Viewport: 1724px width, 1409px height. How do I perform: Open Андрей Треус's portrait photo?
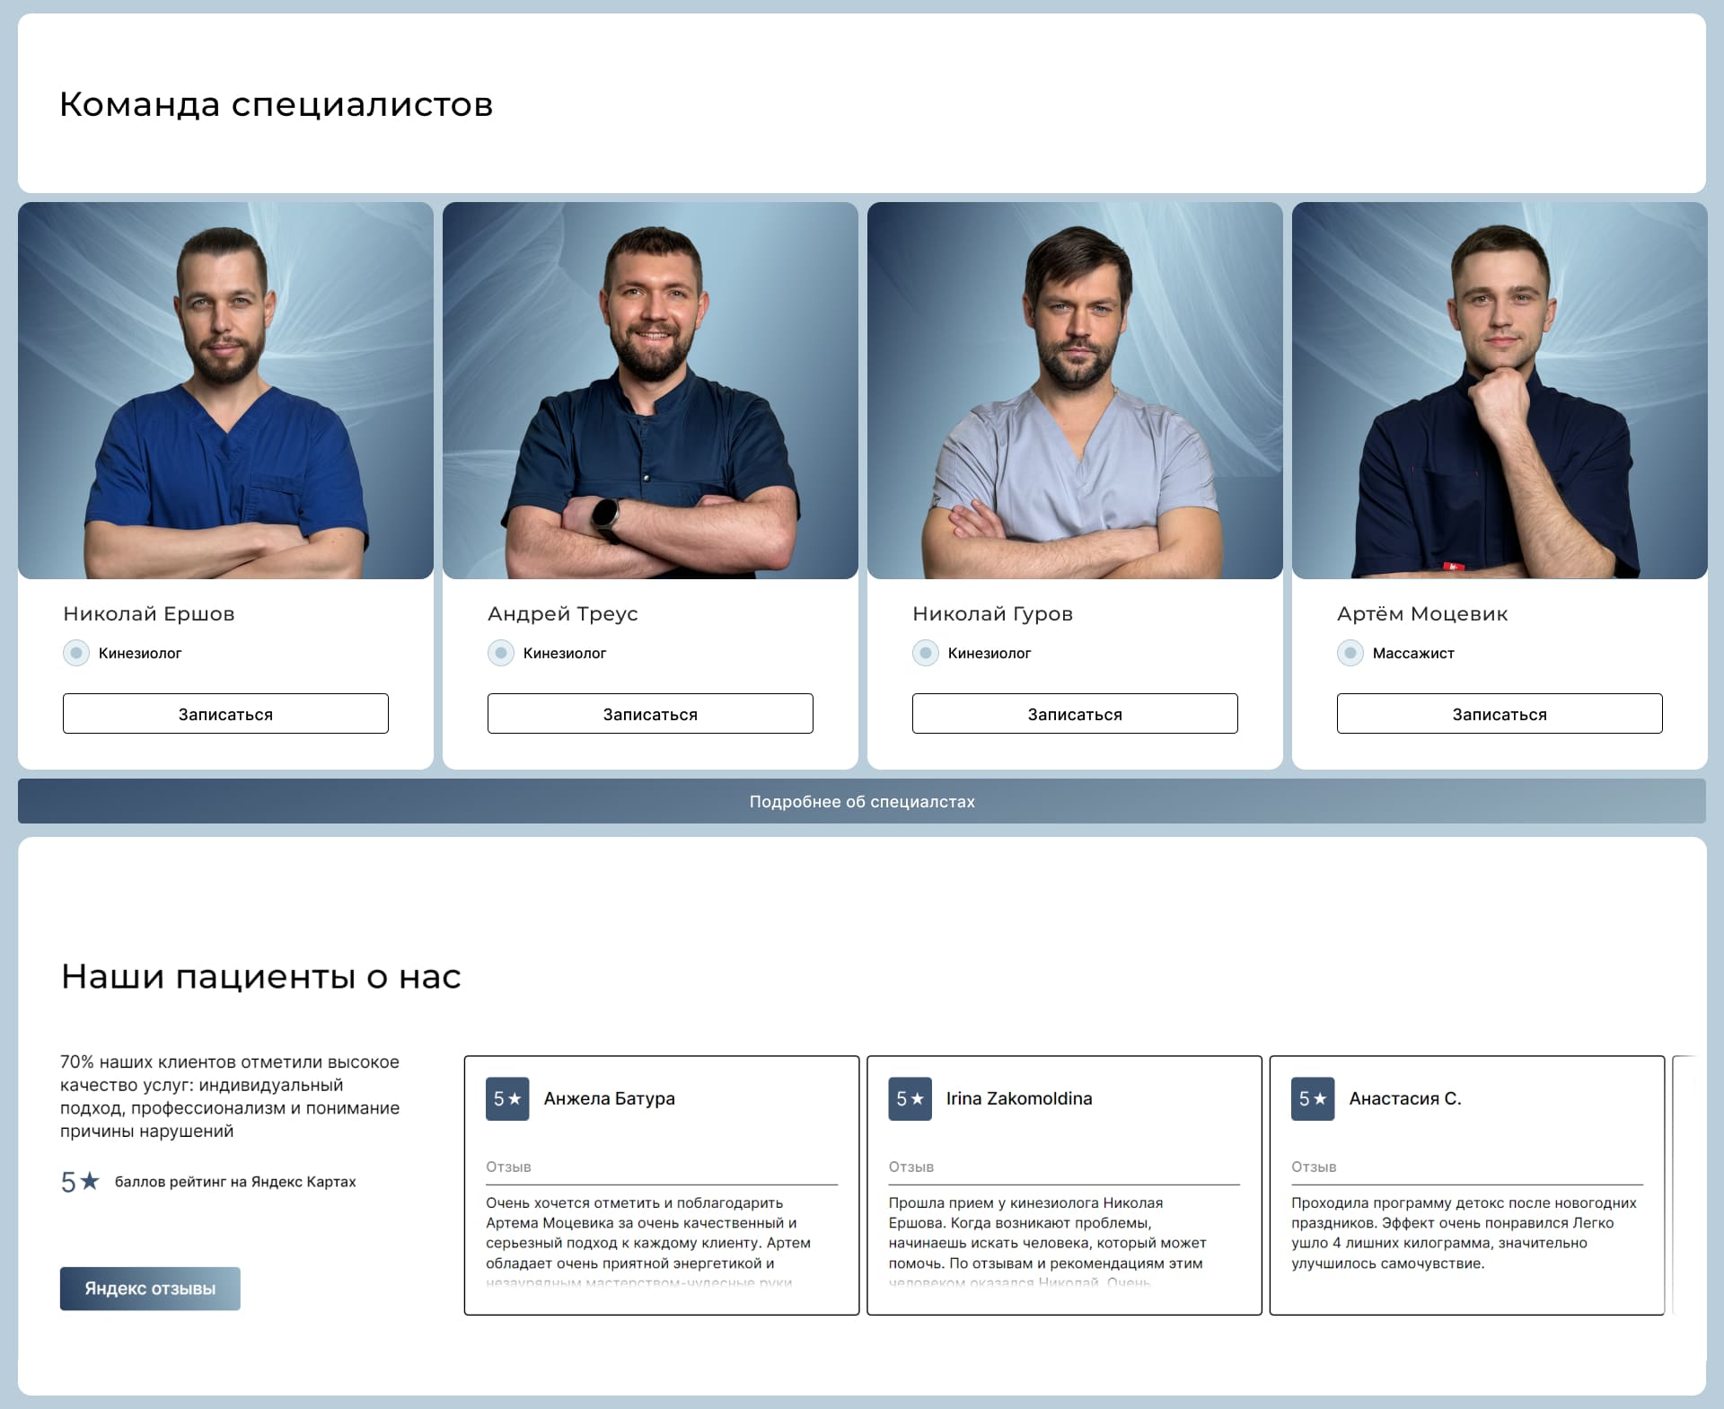(x=650, y=391)
